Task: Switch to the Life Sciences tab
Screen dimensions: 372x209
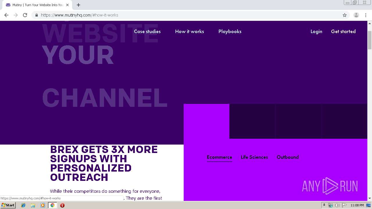Action: (x=254, y=157)
